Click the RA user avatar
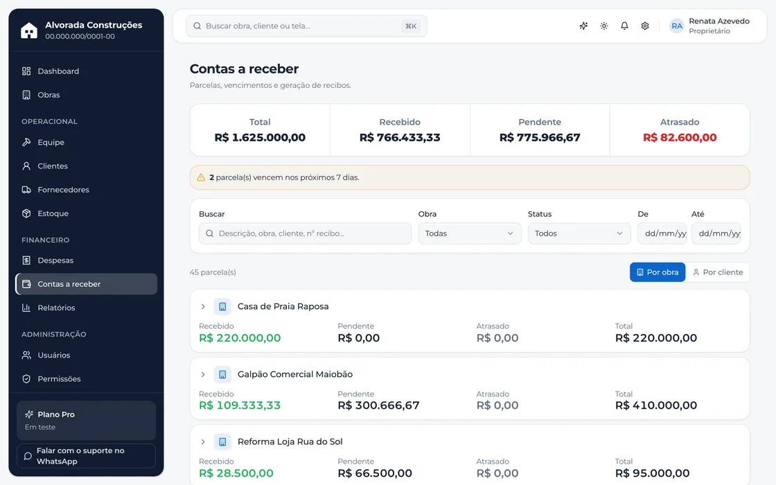The height and width of the screenshot is (485, 776). (676, 26)
